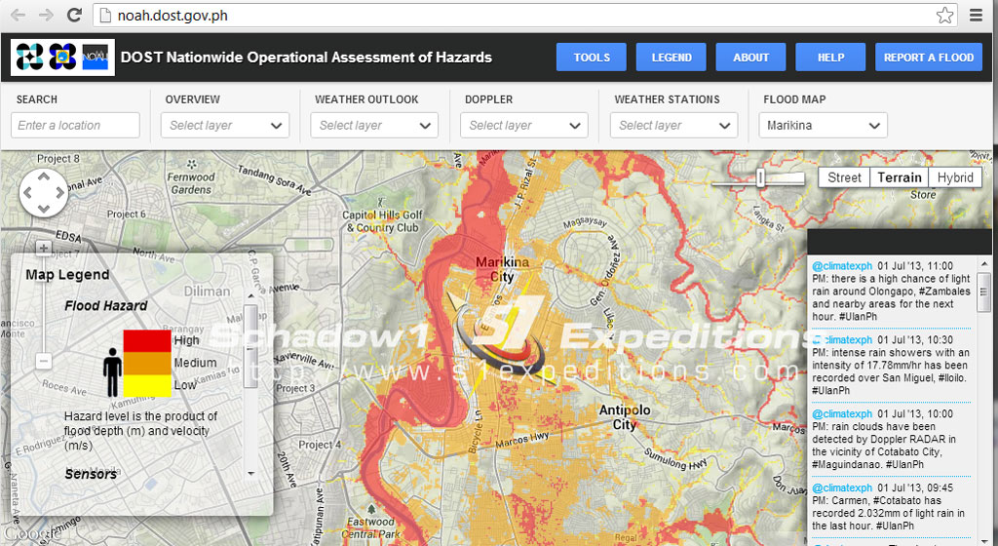Click the Map Legend scroll down arrow
The height and width of the screenshot is (546, 998).
coord(250,474)
